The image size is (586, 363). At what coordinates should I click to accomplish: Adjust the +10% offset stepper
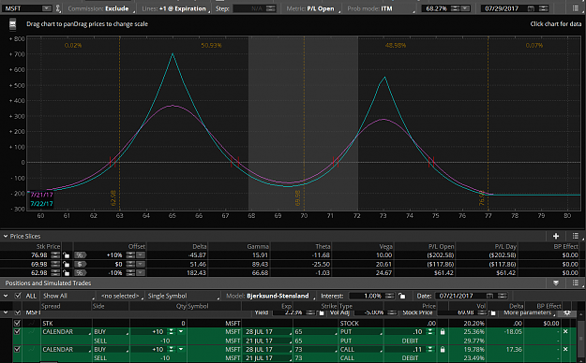(x=130, y=255)
